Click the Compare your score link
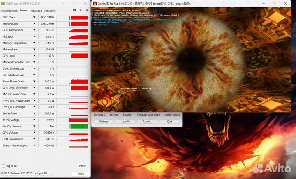This screenshot has width=296, height=179. pyautogui.click(x=148, y=115)
